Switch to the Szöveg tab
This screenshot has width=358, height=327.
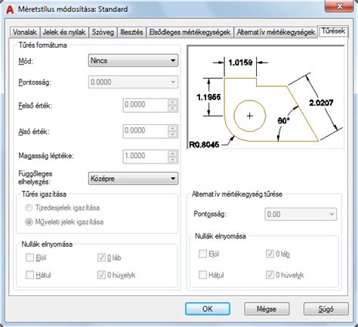click(x=103, y=33)
